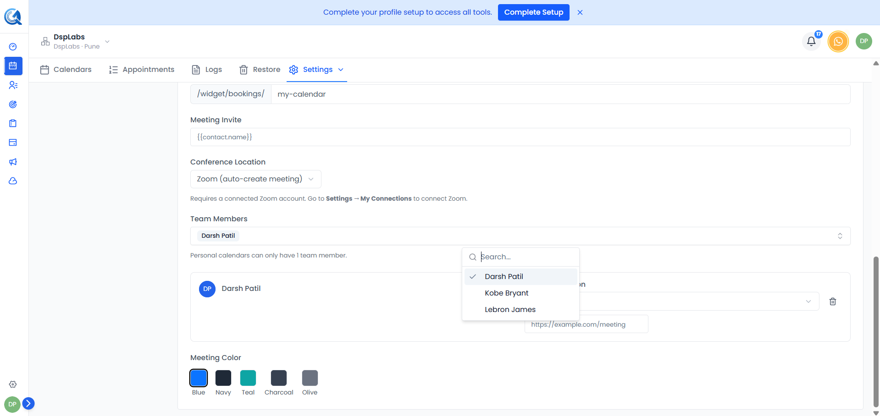Choose the Blue meeting color
This screenshot has height=416, width=880.
[x=199, y=378]
